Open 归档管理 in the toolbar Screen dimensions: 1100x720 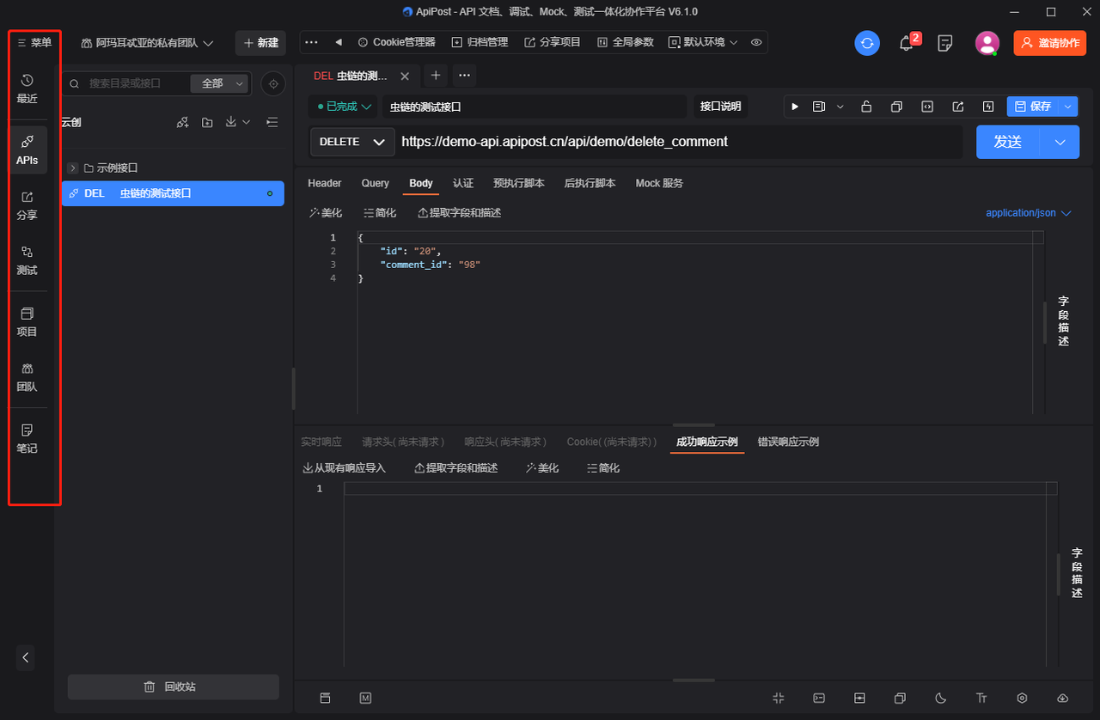click(482, 41)
